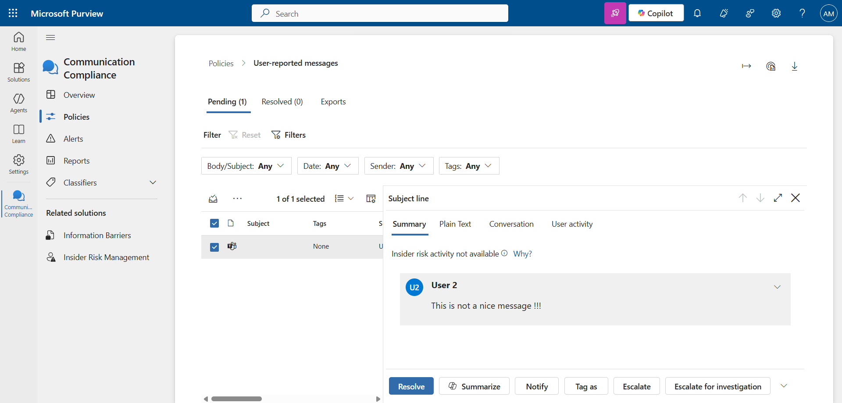Click the download icon in policy header

click(794, 66)
